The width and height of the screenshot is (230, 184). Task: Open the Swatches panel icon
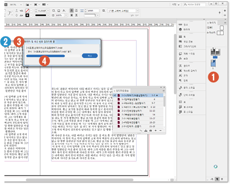181,41
